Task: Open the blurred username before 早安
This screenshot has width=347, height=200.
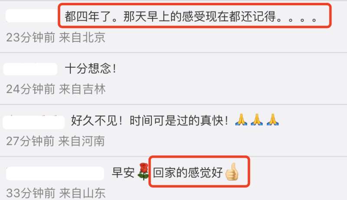Action: 55,173
